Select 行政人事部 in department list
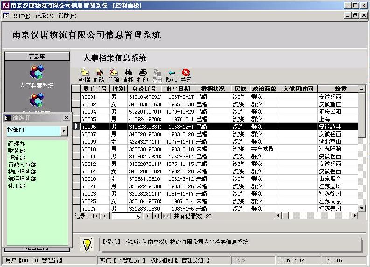 pos(22,165)
